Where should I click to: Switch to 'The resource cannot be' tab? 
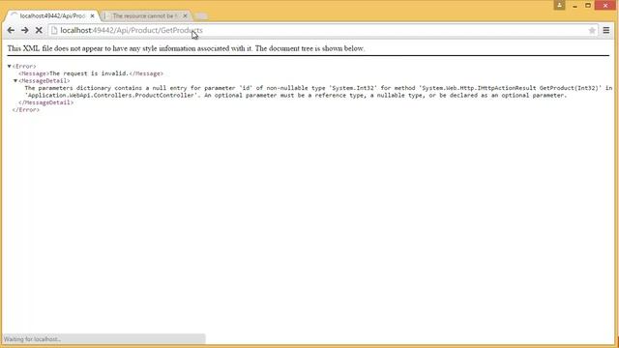coord(145,16)
